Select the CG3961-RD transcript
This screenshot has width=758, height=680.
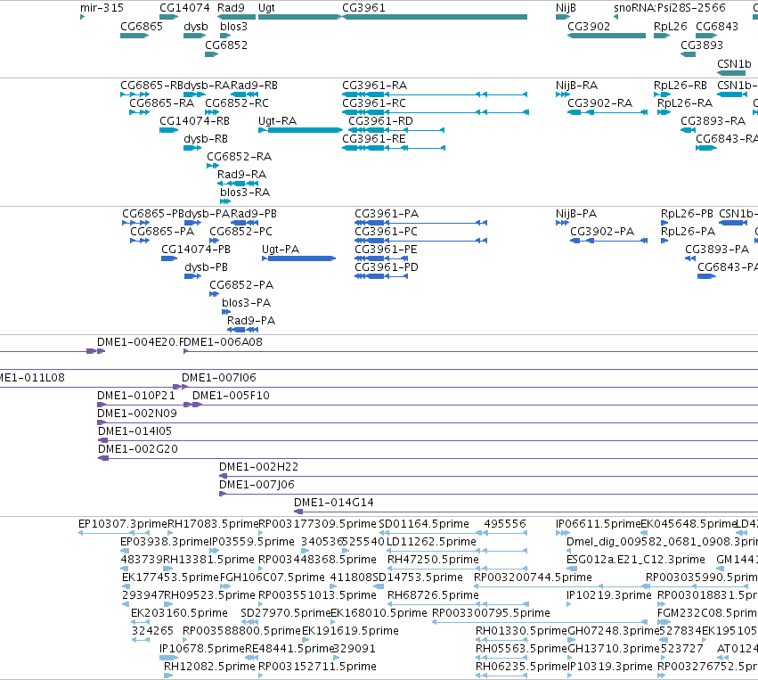tap(395, 130)
